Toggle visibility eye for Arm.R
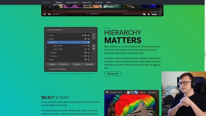This screenshot has height=116, width=206. click(x=85, y=53)
